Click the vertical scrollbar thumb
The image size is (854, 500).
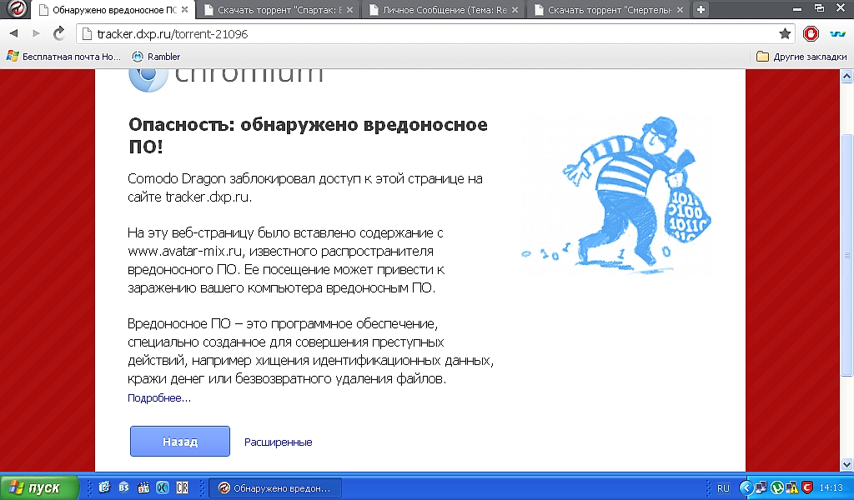click(x=847, y=255)
